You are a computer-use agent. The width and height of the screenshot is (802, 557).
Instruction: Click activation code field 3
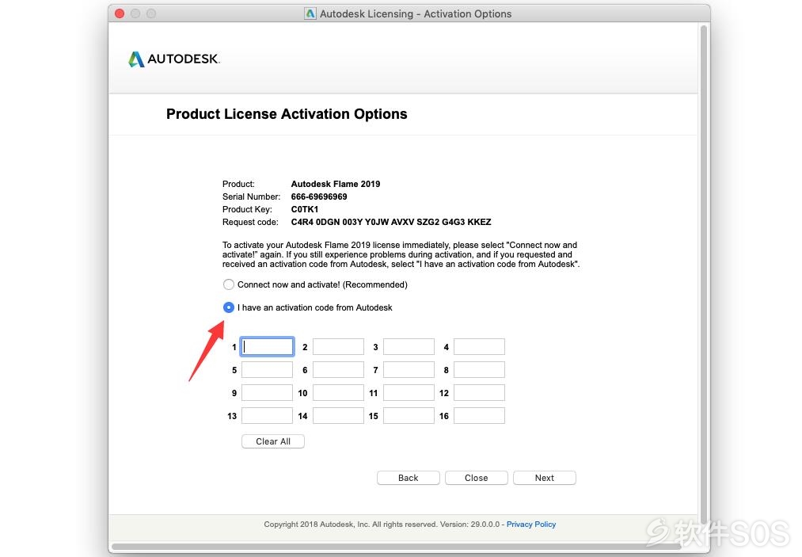(x=409, y=346)
